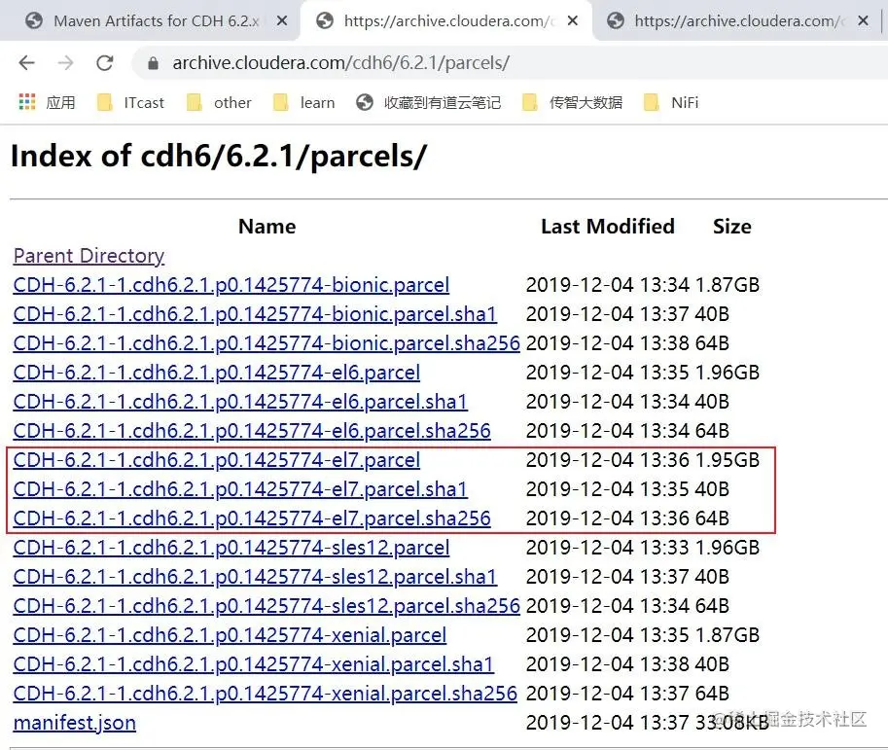Download the bionic.parcel file
Viewport: 888px width, 750px height.
point(231,285)
